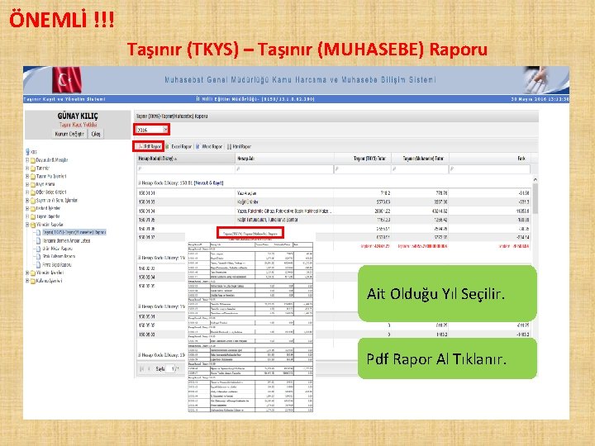Click the grid vertical scrollbar thumb
Image resolution: width=595 pixels, height=446 pixels.
[535, 198]
